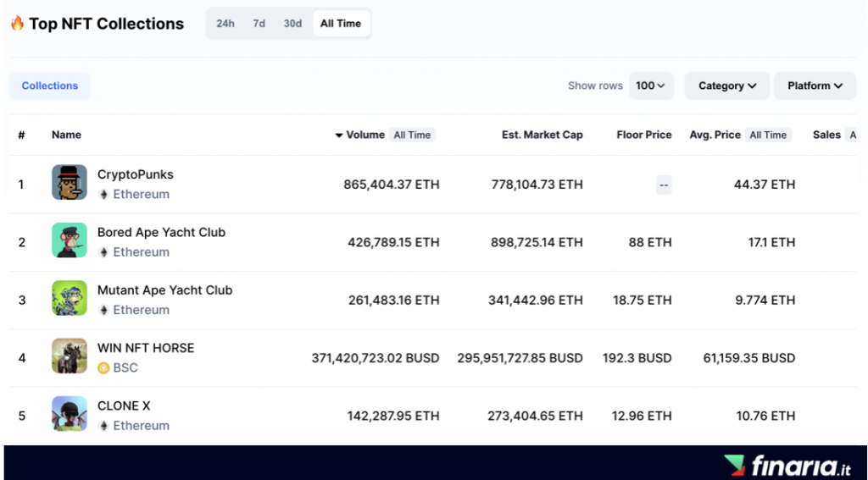
Task: Open the Bored Ape Yacht Club thumbnail
Action: tap(70, 240)
